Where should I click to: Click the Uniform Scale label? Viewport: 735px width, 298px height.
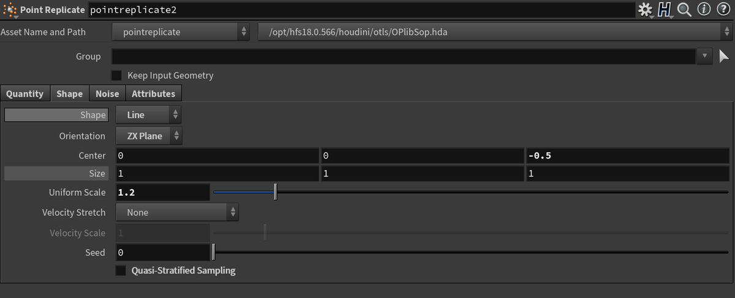coord(77,192)
